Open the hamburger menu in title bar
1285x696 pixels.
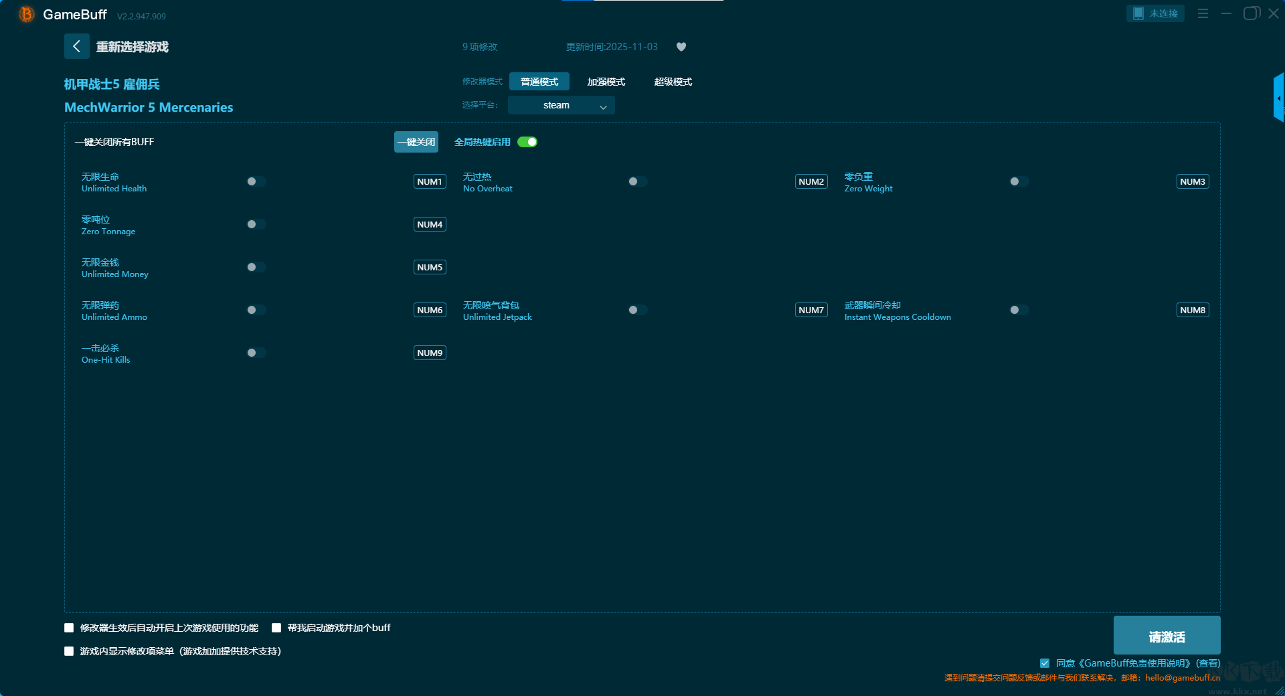1203,13
